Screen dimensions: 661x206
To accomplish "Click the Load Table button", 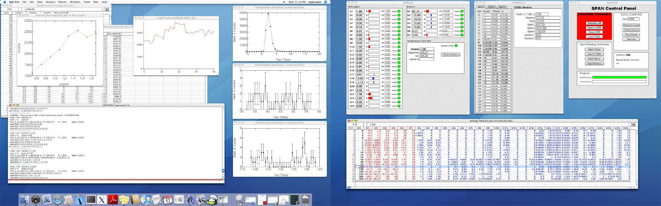I will [x=594, y=37].
